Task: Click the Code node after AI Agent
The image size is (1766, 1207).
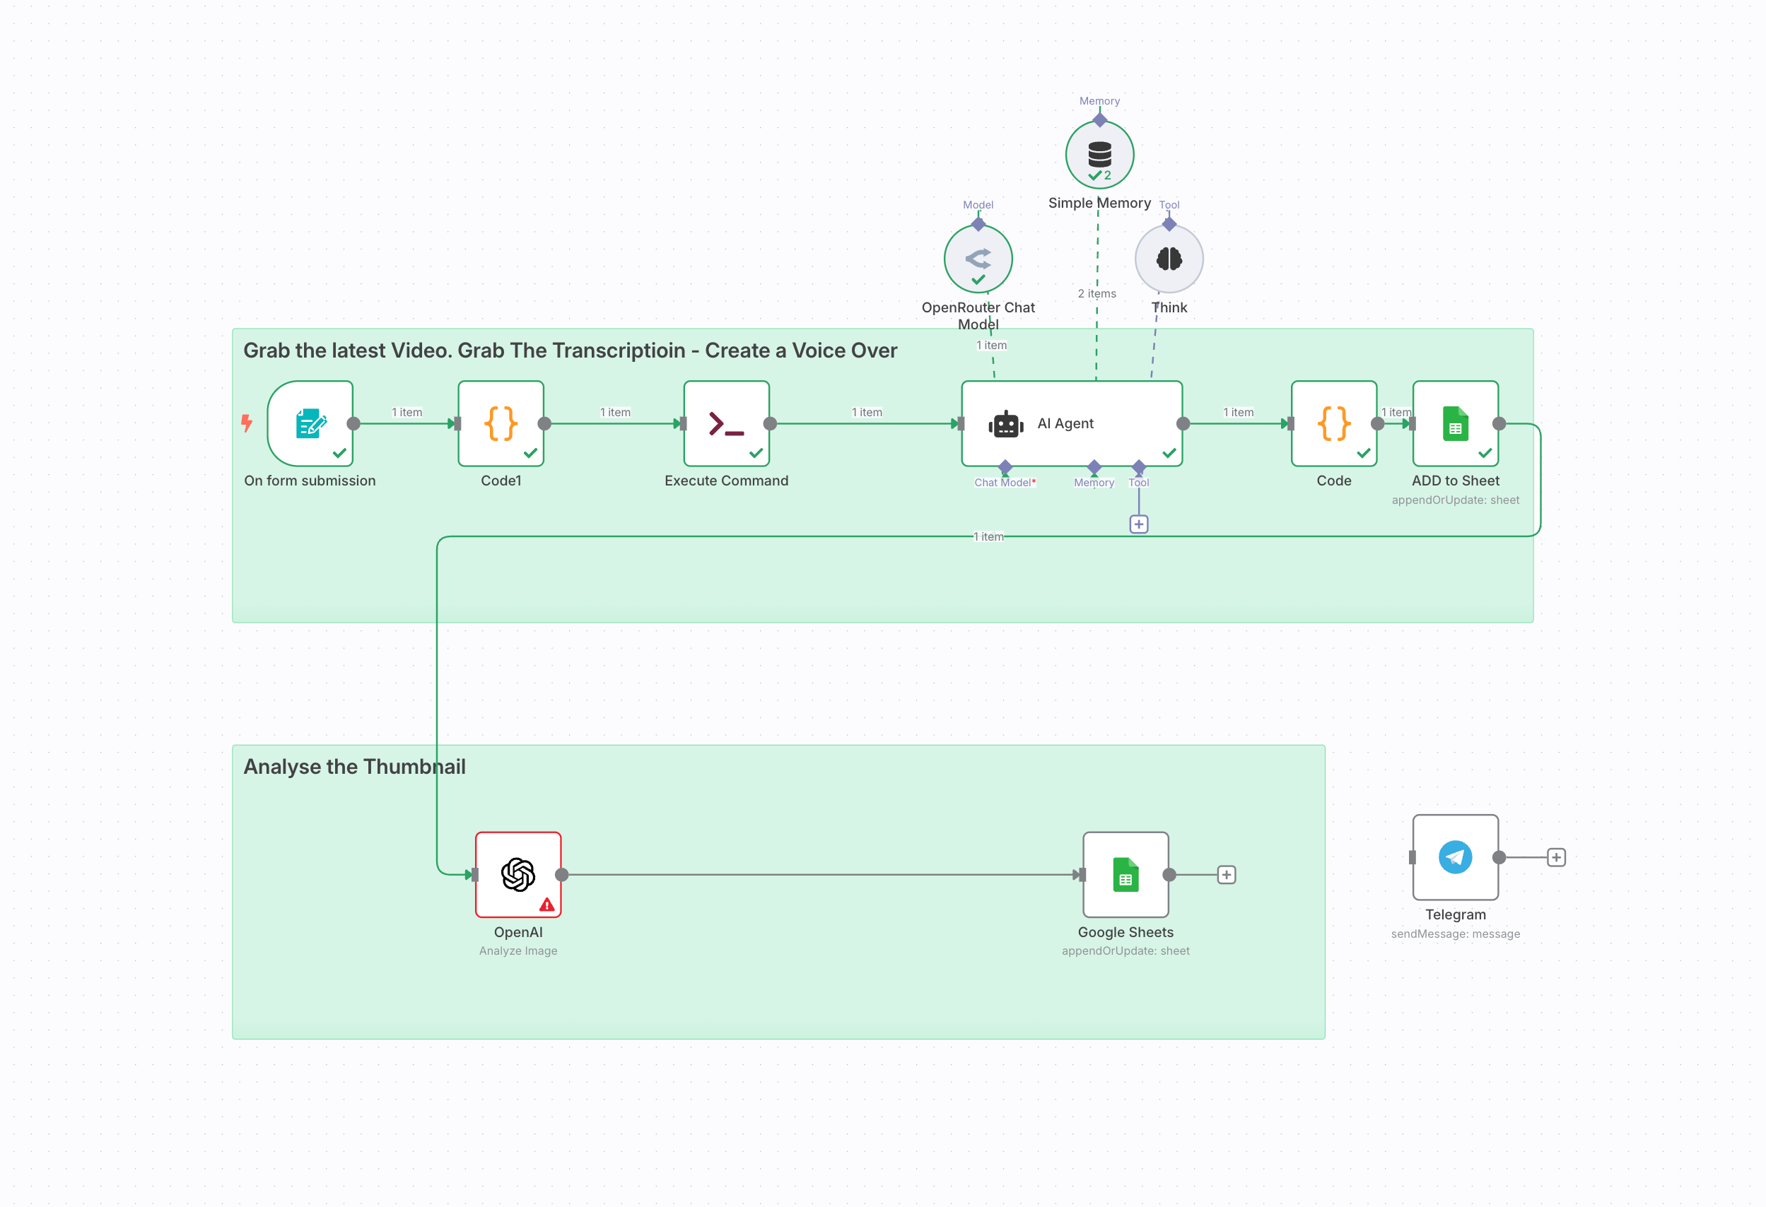Action: point(1333,423)
